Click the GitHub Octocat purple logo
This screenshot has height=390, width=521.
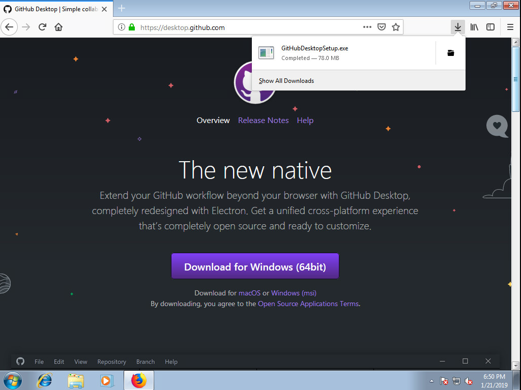(255, 82)
